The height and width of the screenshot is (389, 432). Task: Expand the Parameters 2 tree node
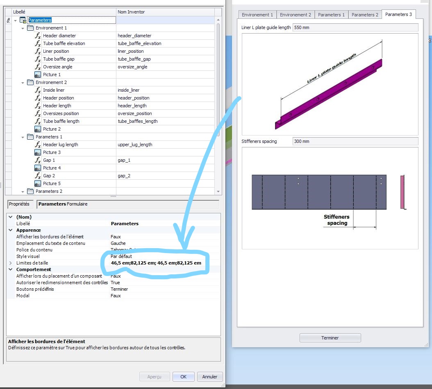coord(23,191)
